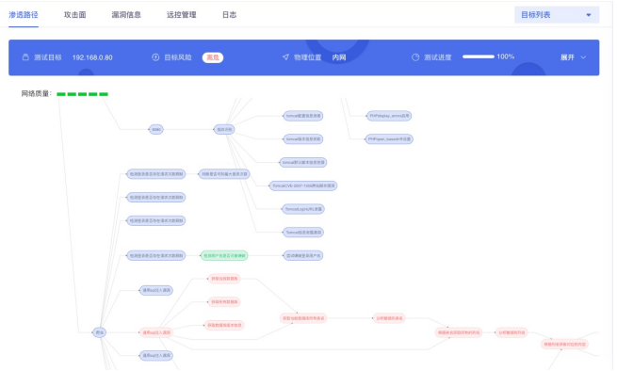Click the test progress clock icon
The image size is (617, 371).
point(415,57)
